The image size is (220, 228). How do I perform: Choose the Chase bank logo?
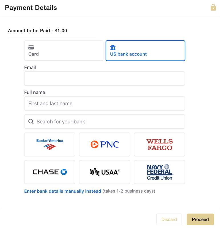point(50,172)
